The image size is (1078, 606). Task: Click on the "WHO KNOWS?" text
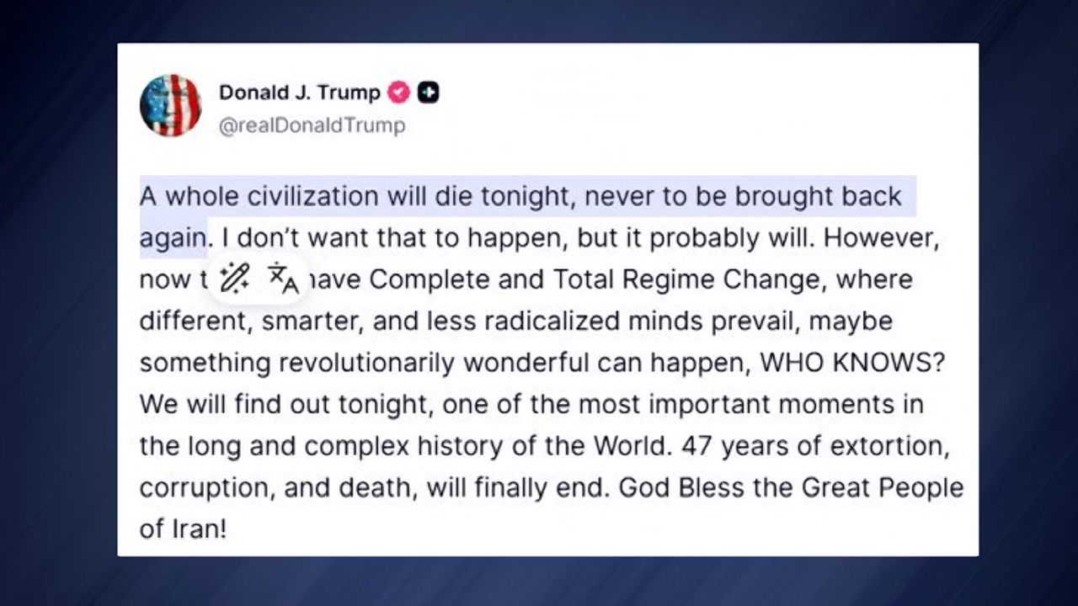click(x=852, y=363)
